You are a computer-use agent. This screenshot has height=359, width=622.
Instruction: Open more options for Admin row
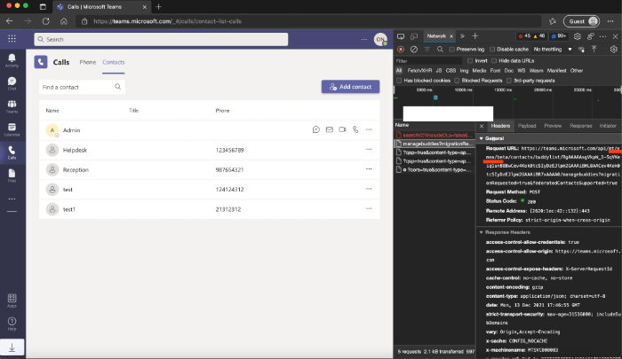point(369,129)
